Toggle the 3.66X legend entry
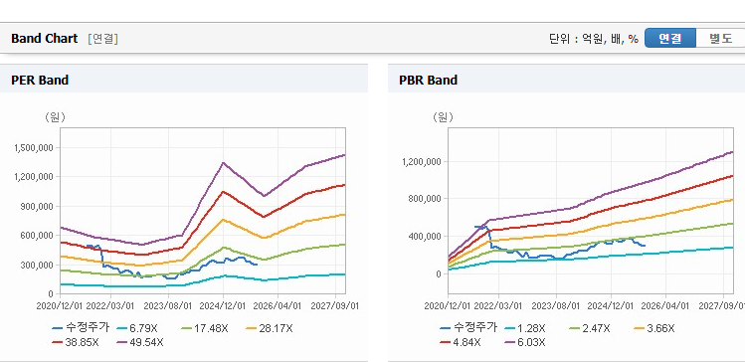 coord(653,328)
